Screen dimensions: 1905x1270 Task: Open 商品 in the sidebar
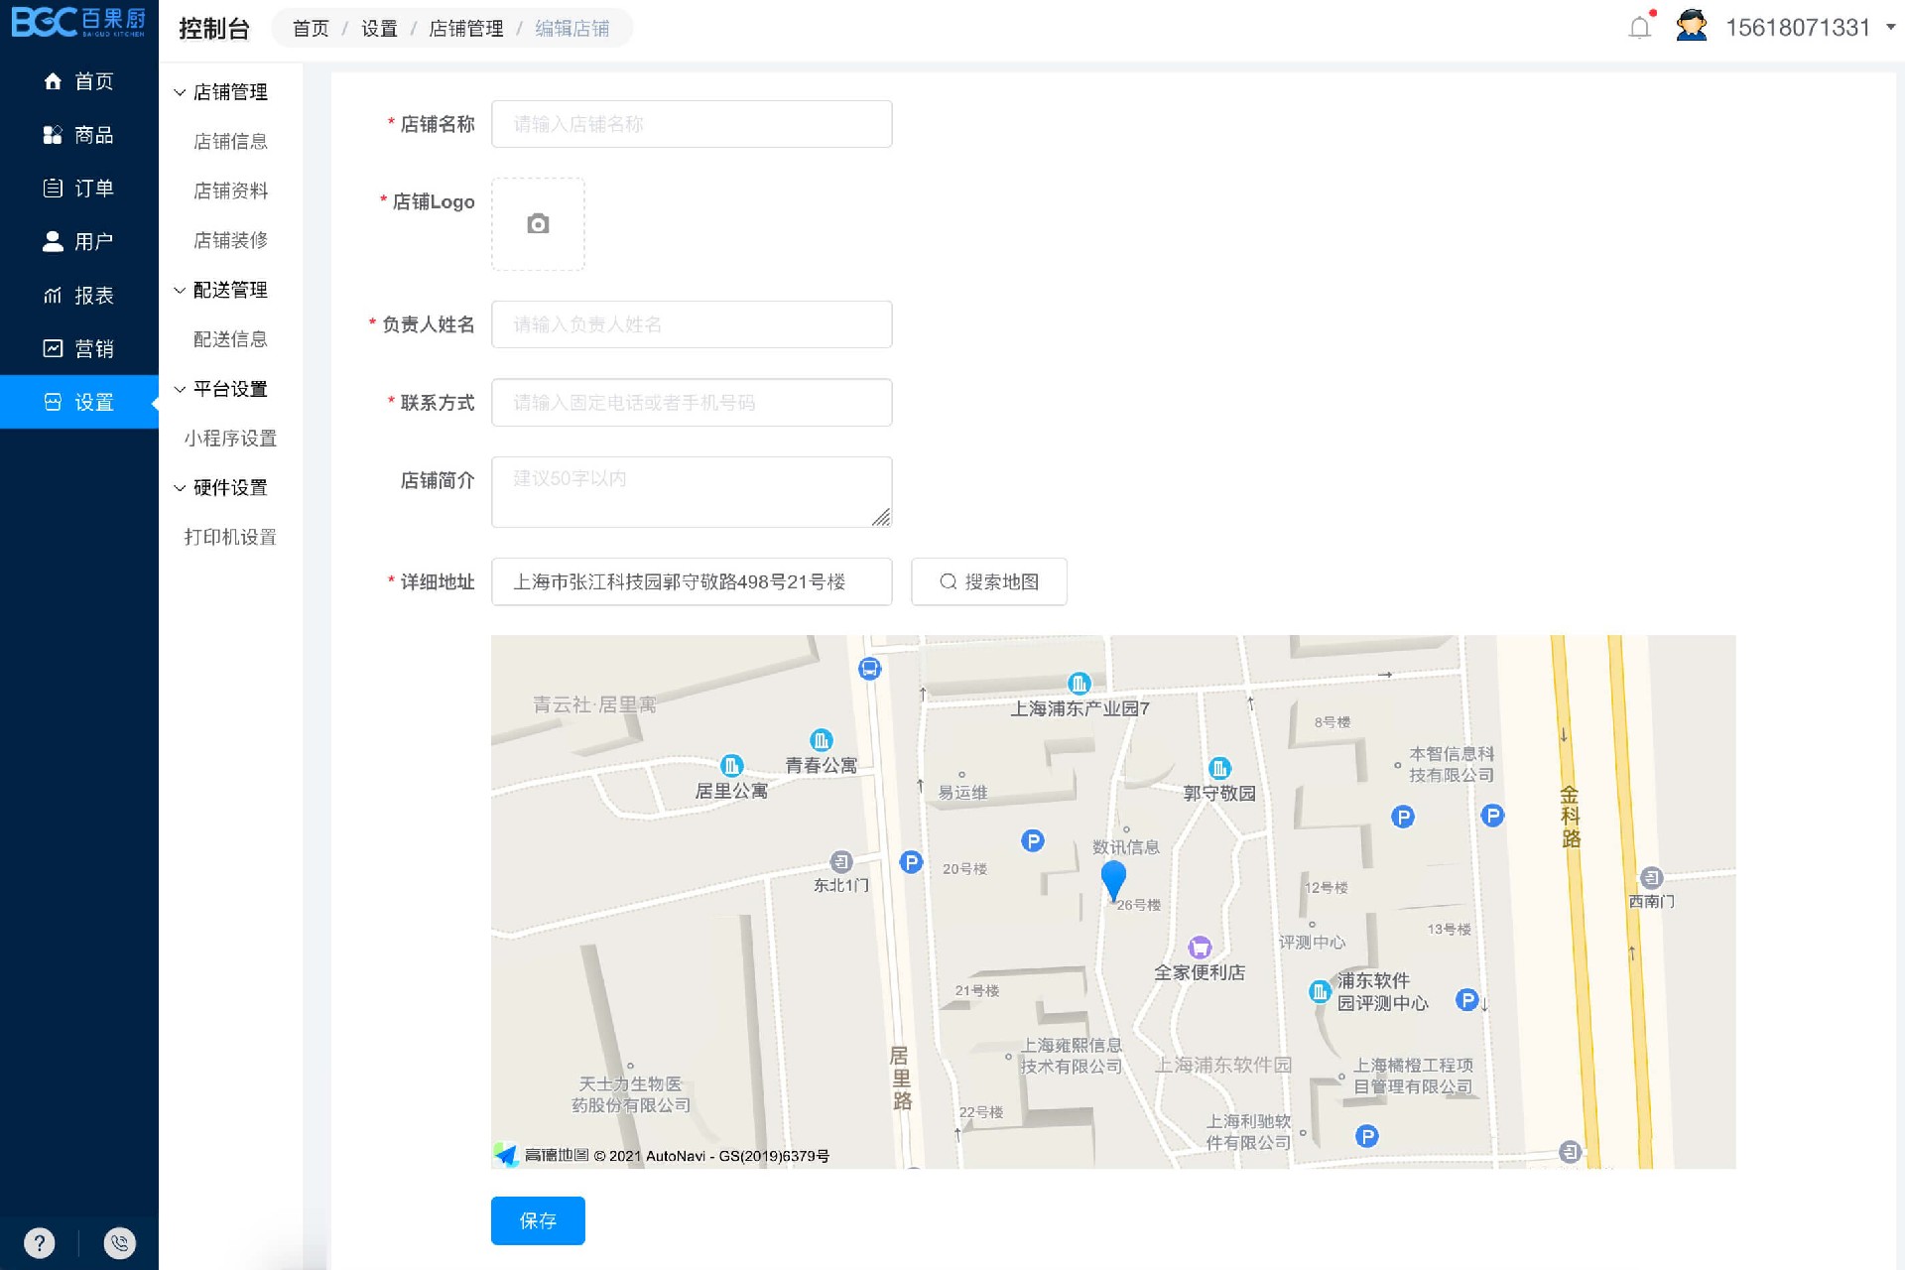pyautogui.click(x=79, y=135)
